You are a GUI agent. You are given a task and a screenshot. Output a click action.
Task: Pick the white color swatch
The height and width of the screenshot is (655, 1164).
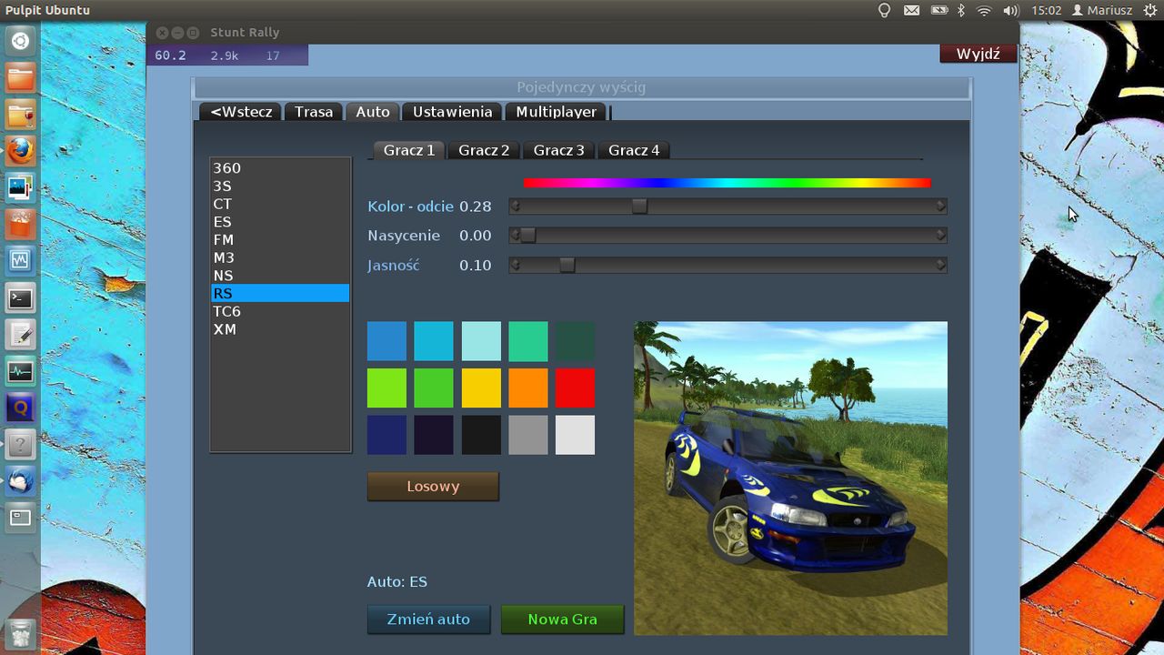point(576,435)
